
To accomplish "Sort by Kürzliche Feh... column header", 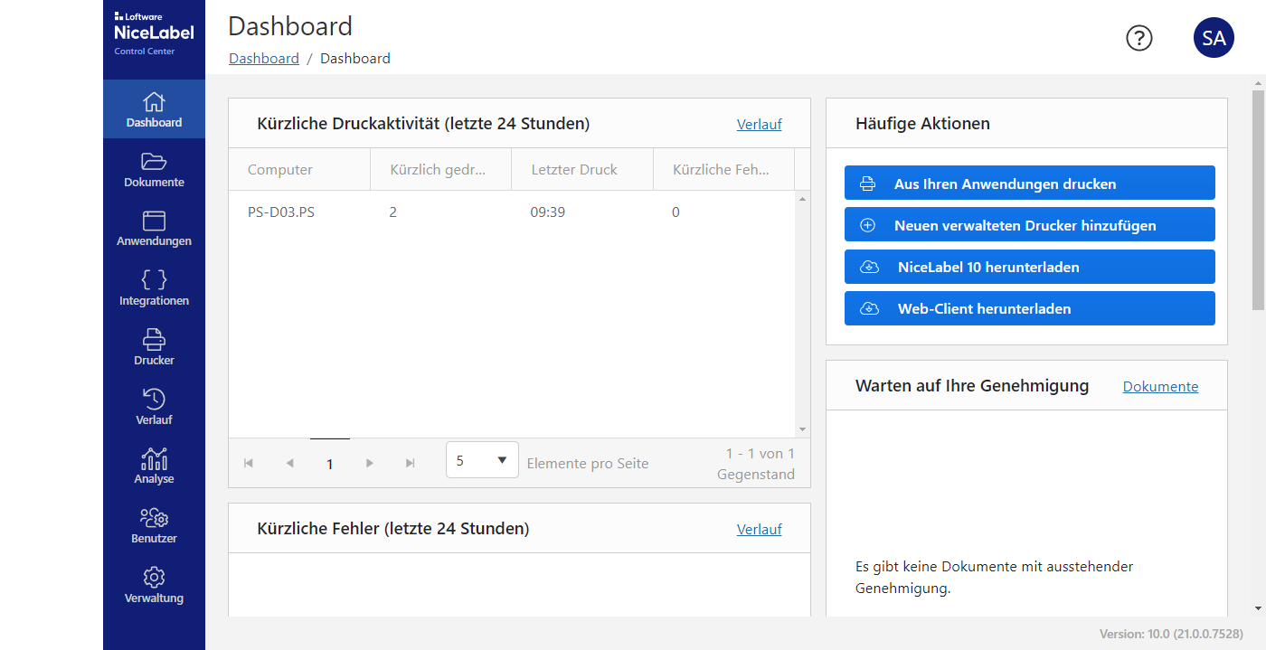I will tap(723, 169).
